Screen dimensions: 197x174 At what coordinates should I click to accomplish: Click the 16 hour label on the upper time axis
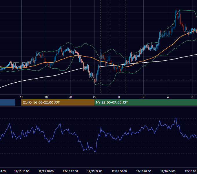(x=22, y=97)
